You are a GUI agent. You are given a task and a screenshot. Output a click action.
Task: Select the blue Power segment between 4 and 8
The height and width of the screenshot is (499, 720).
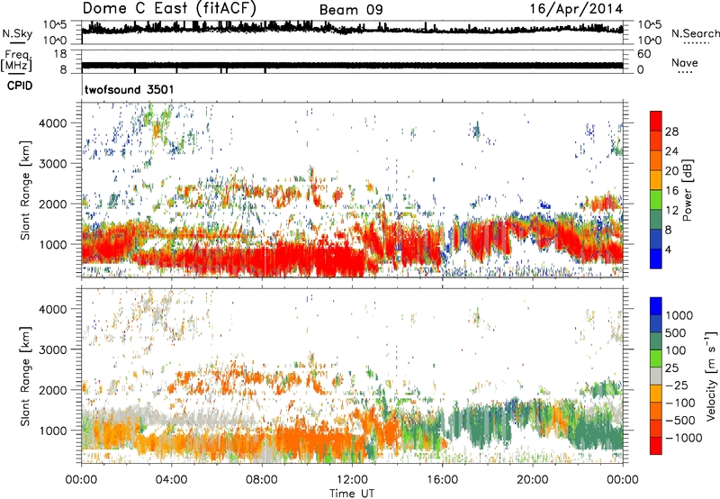[656, 239]
